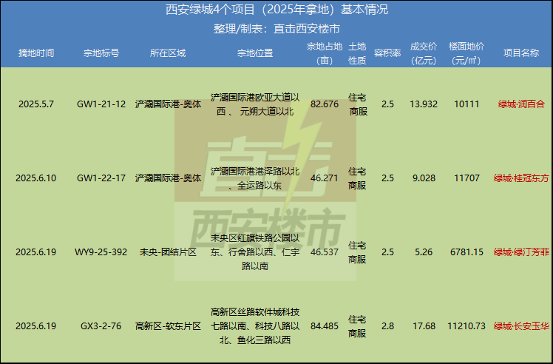Screen dimensions: 553x364
Task: Select the 项目名称 column header
Action: [x=521, y=53]
